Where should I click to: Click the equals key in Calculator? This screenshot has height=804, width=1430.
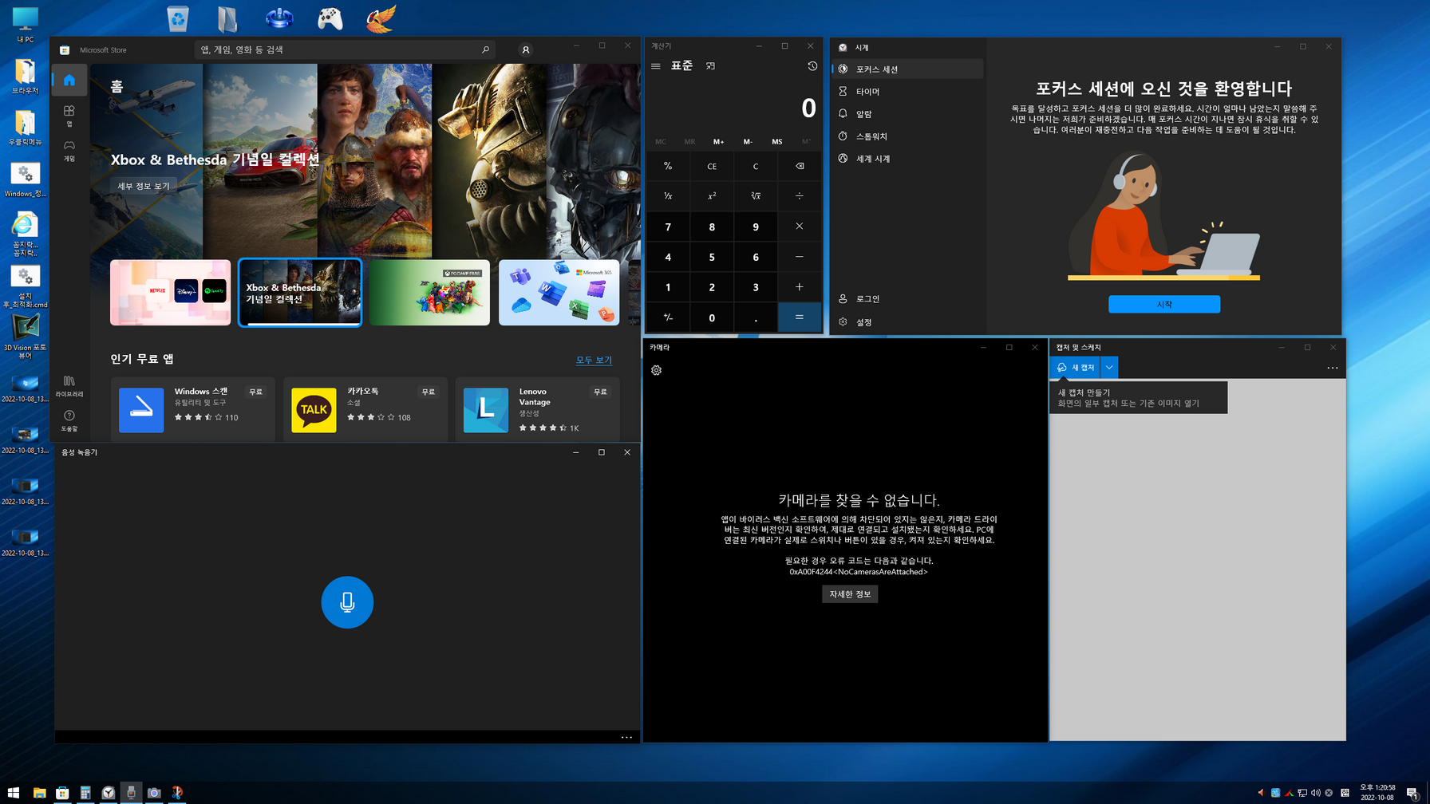(800, 317)
